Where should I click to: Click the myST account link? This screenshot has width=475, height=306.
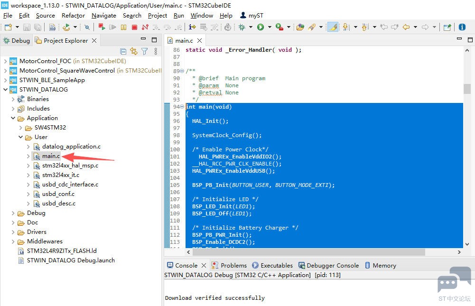click(x=255, y=15)
